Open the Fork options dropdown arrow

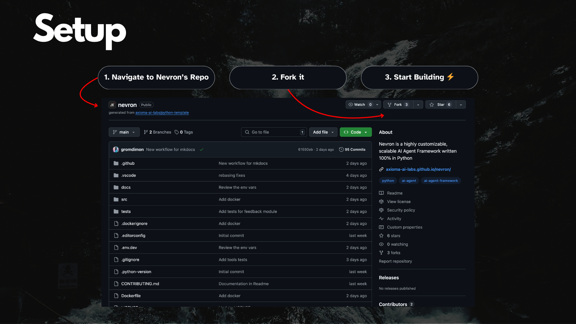tap(418, 105)
